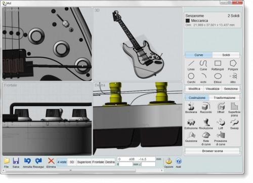This screenshot has width=253, height=183.
Task: Click the XYZ coordinates field
Action: tap(136, 159)
